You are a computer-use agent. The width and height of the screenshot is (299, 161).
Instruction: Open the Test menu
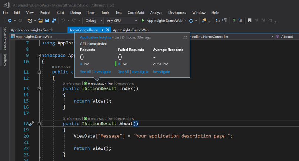(119, 13)
